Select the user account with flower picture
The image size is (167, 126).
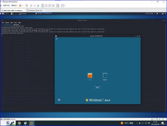click(x=90, y=75)
